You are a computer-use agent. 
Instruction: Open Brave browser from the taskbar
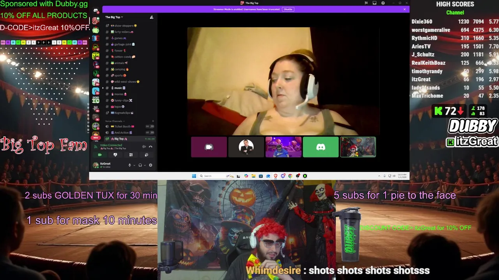click(x=276, y=176)
